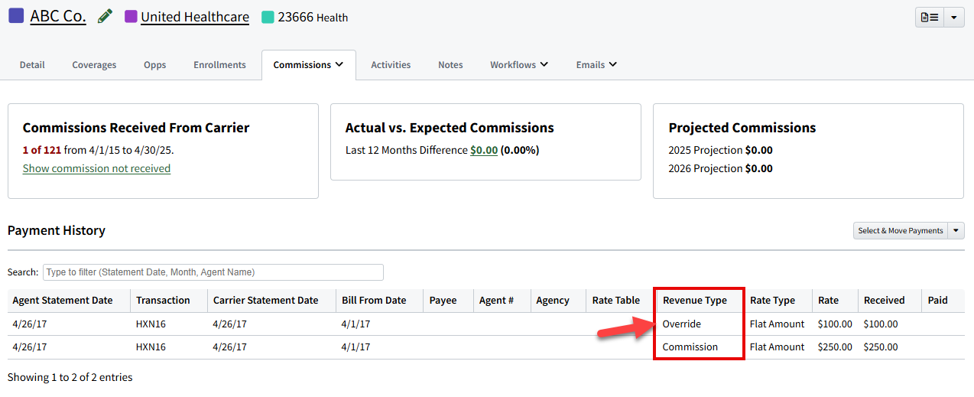Screen dimensions: 974x397
Task: Click the list view icon button
Action: (930, 17)
